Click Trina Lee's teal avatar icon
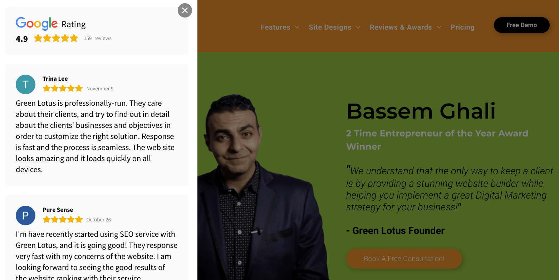Viewport: 559px width, 280px height. pos(25,84)
